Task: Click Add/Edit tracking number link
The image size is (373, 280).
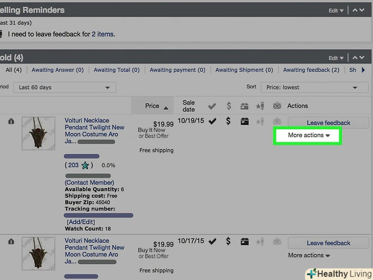Action: (x=81, y=222)
